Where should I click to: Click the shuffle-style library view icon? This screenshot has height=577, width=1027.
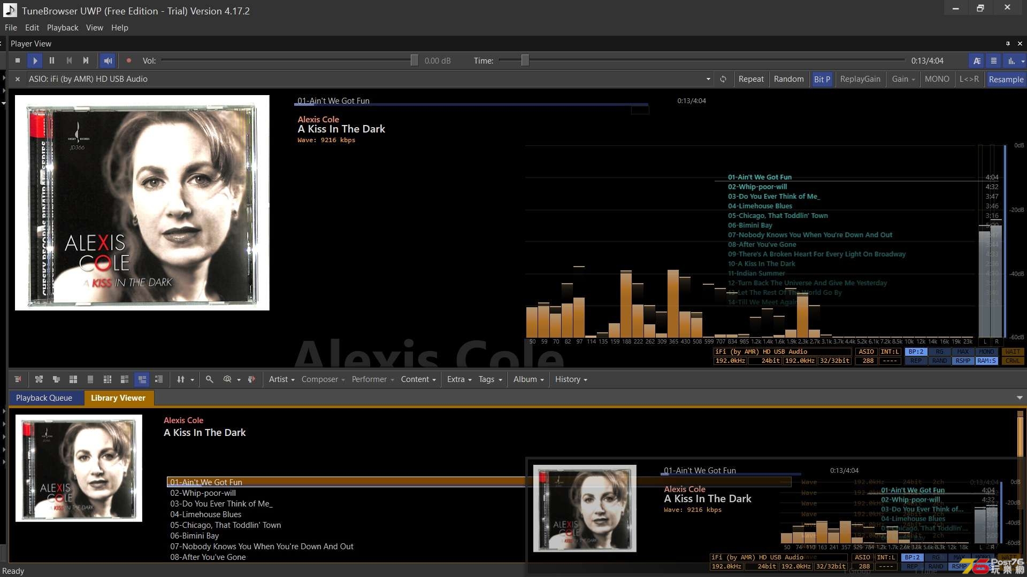click(x=39, y=379)
